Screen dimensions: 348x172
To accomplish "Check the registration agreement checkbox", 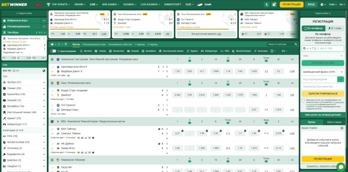I will (x=303, y=100).
